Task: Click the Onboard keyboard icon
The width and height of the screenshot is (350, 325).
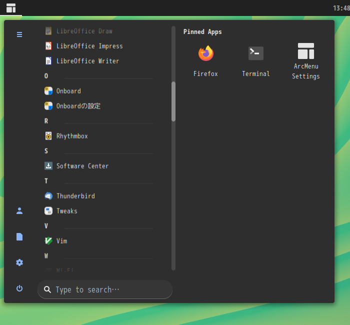Action: click(x=48, y=91)
